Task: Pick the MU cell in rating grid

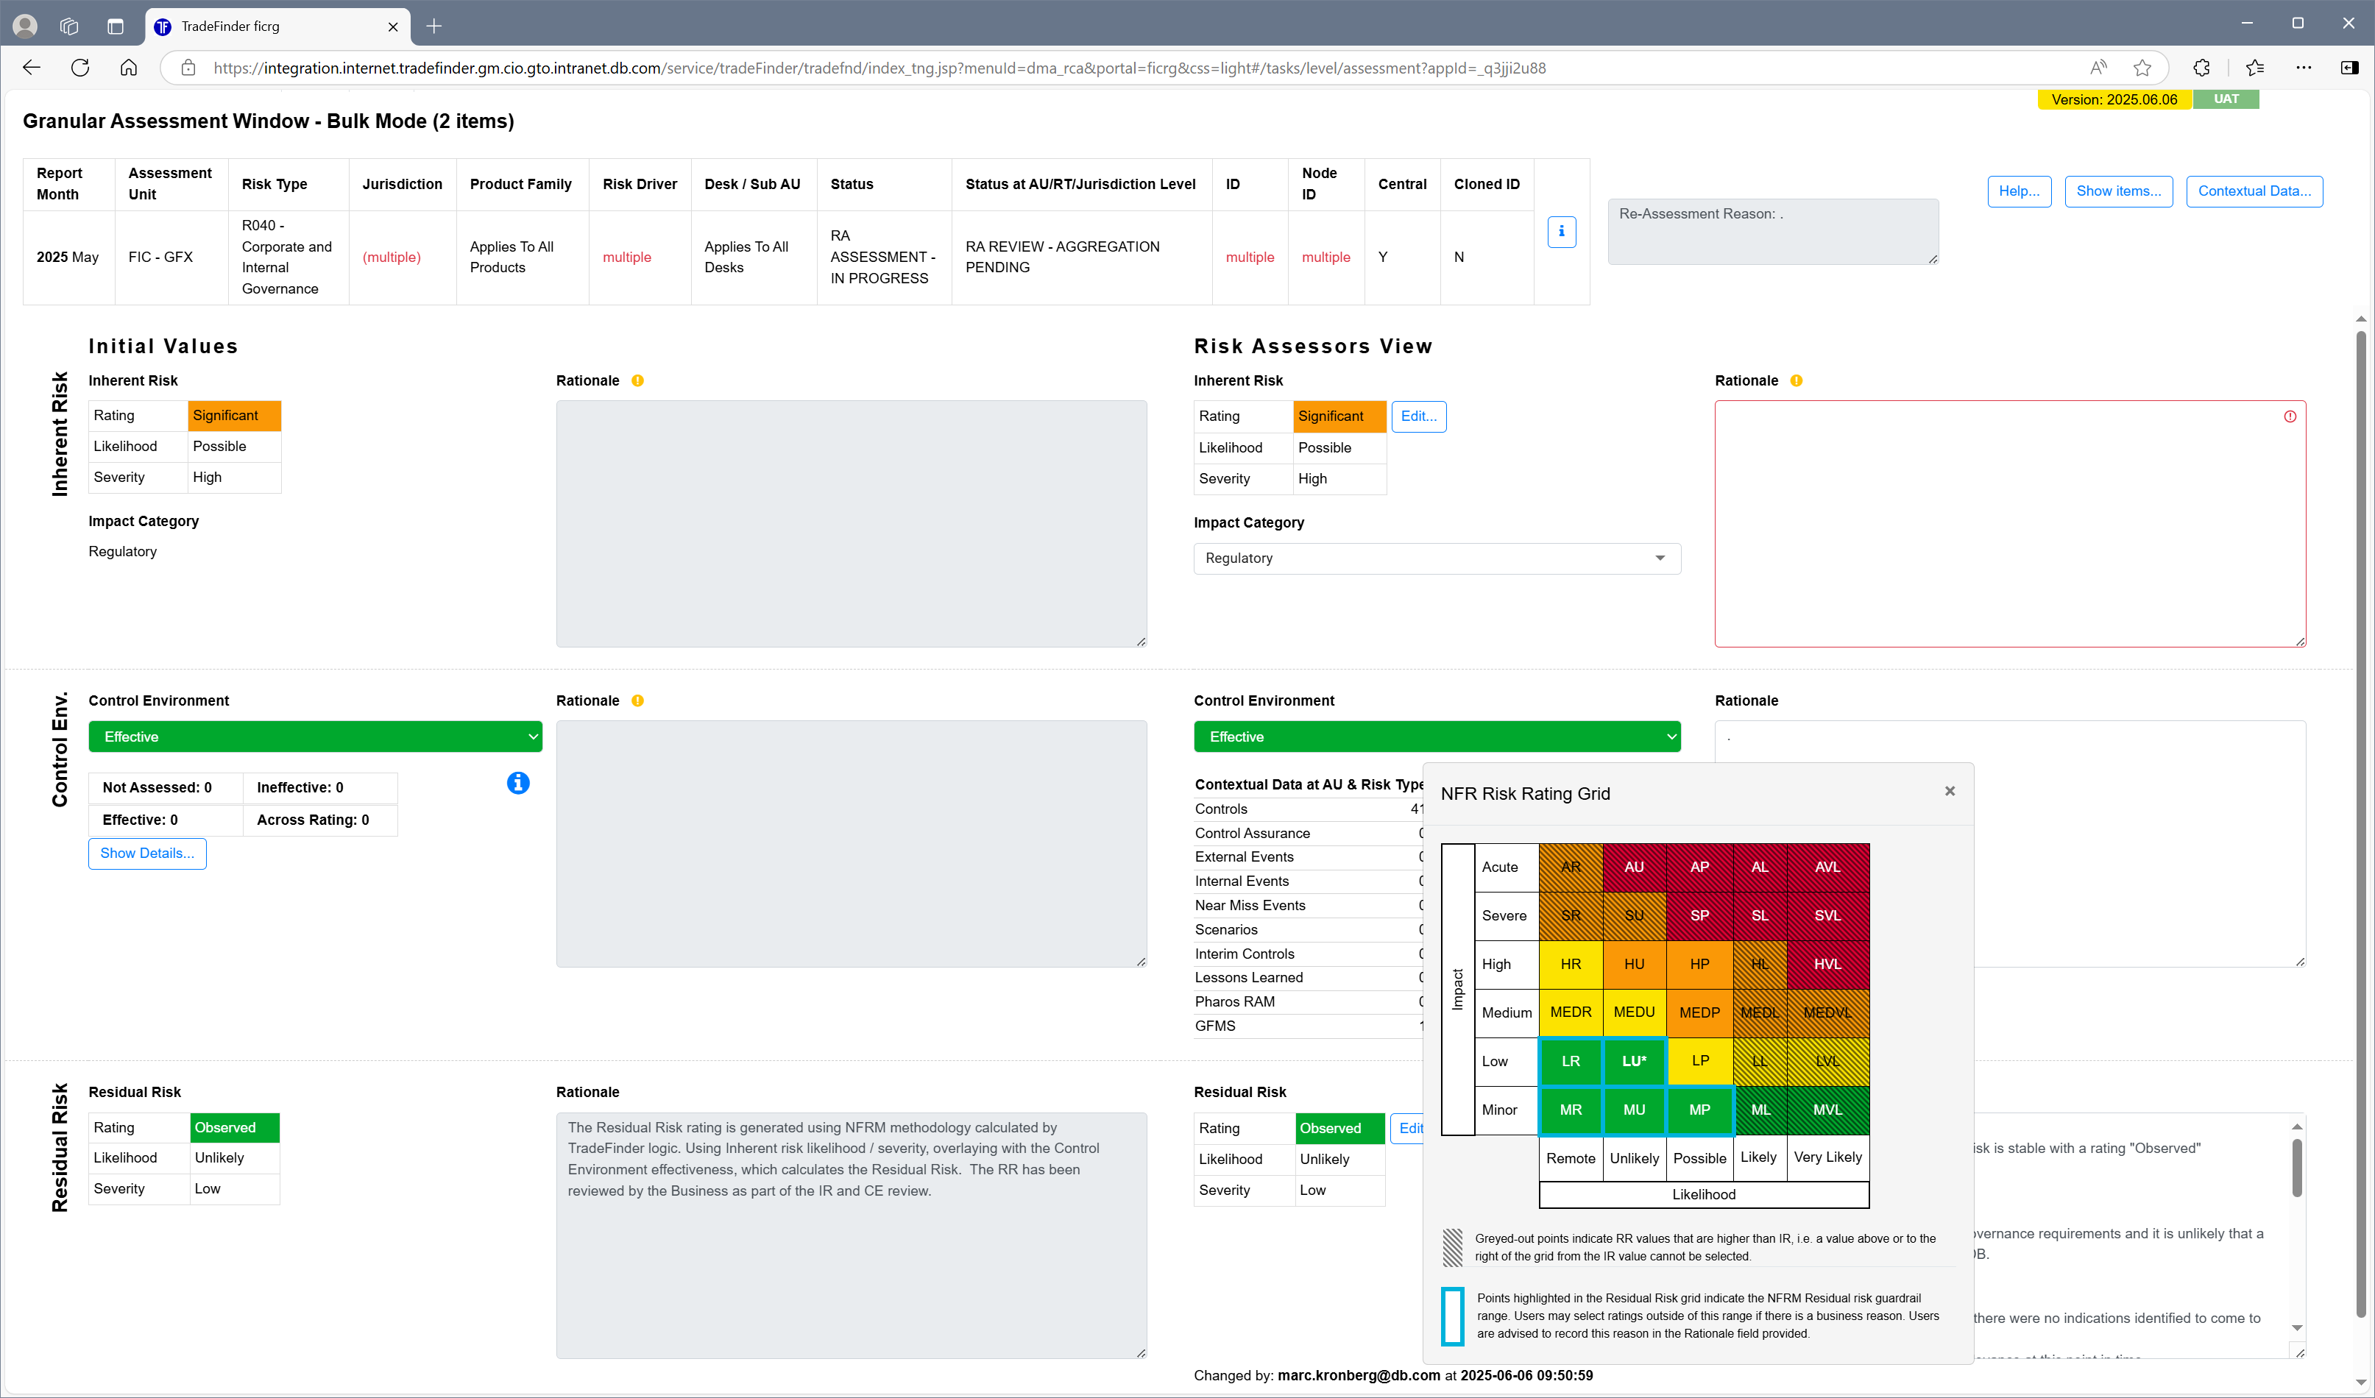Action: point(1633,1110)
